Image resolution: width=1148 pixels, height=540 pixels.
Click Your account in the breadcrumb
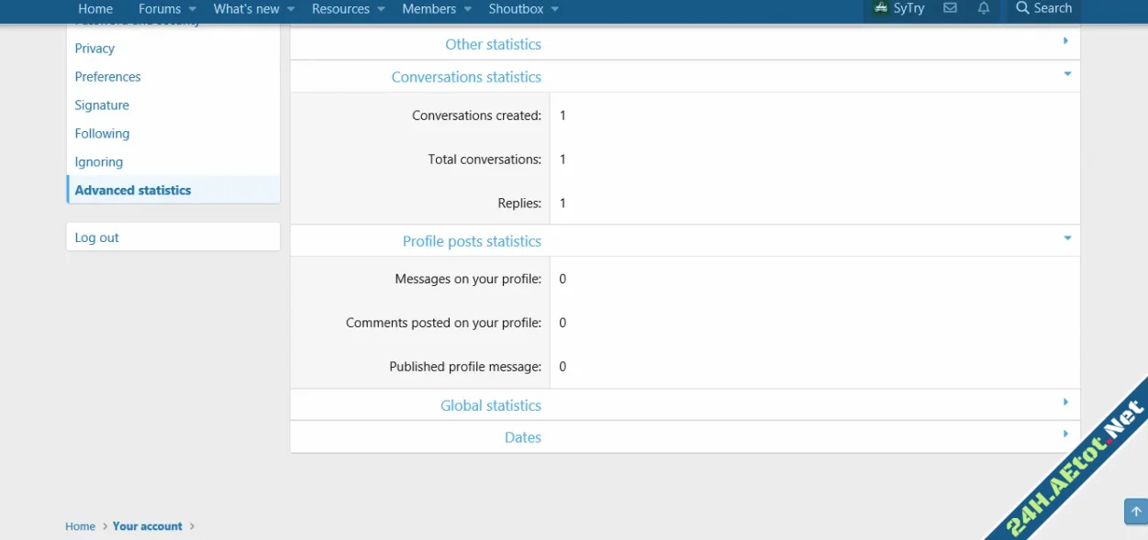point(147,526)
